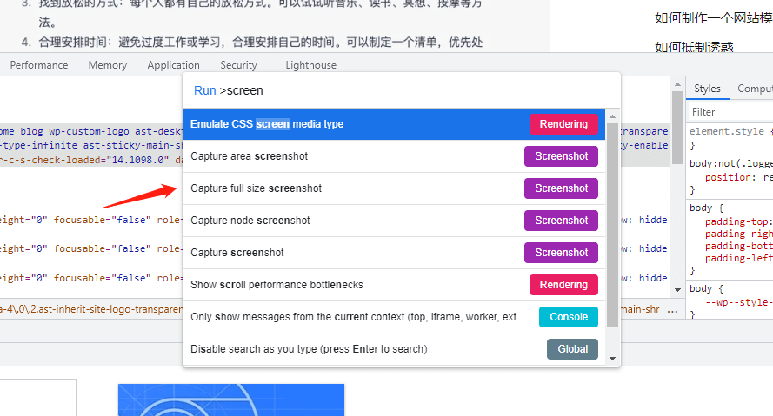Click Rendering badge on scroll bottlenecks row

pos(563,285)
